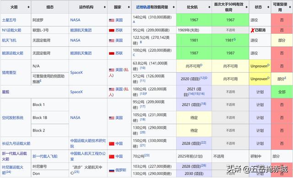Screen dimensions: 293x178
Task: Open the 能源运载火箭 link
Action: [x=12, y=53]
